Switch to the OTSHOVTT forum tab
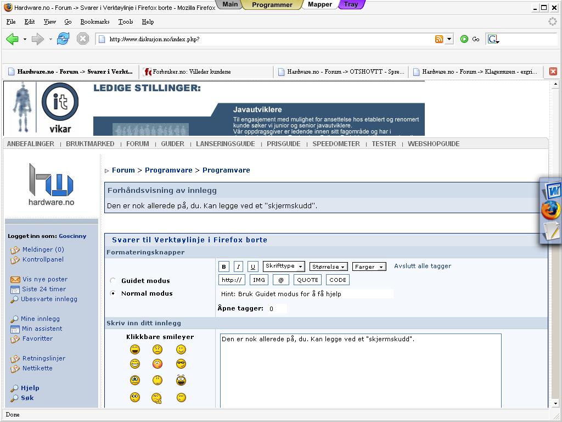The width and height of the screenshot is (562, 422). coord(341,71)
